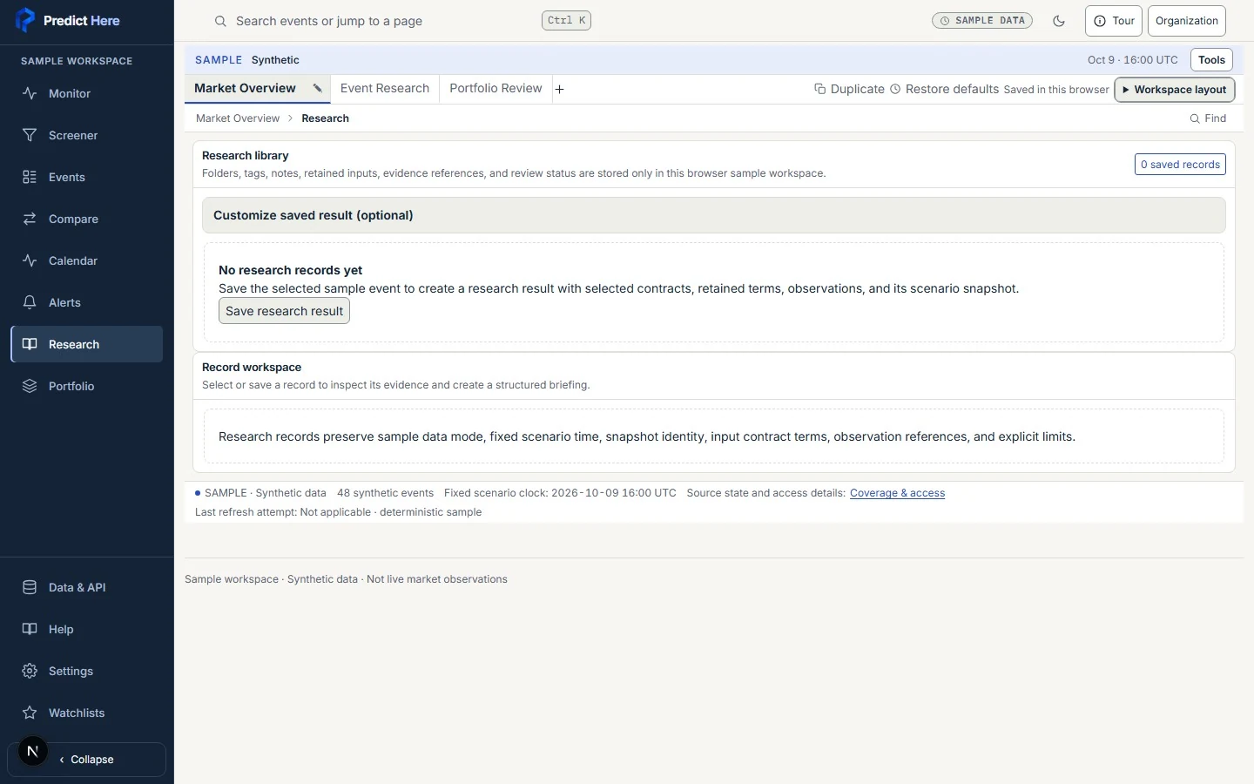Viewport: 1254px width, 784px height.
Task: Click the N user avatar
Action: pyautogui.click(x=33, y=751)
